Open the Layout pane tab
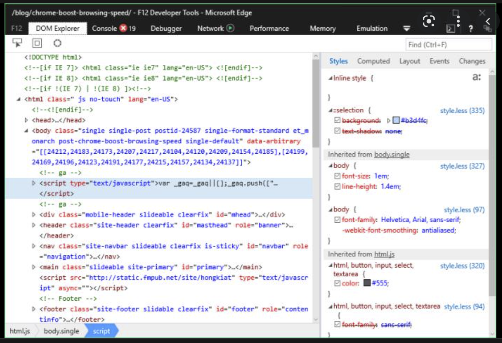The image size is (502, 343). [410, 61]
